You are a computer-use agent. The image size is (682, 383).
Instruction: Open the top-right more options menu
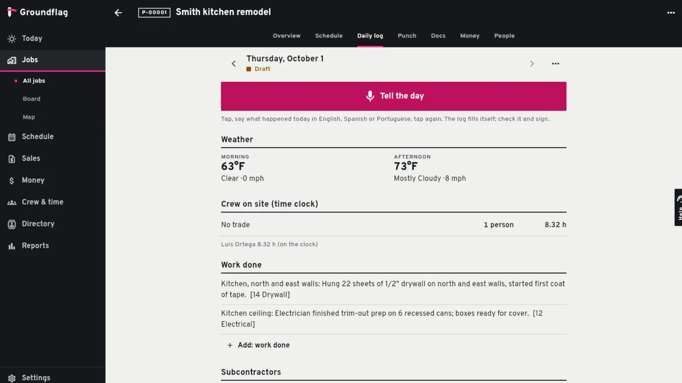pos(671,13)
